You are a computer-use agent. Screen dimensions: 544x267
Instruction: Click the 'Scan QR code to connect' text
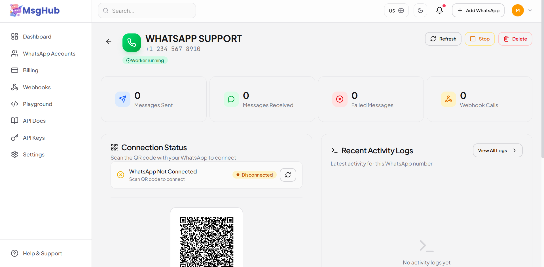click(157, 179)
